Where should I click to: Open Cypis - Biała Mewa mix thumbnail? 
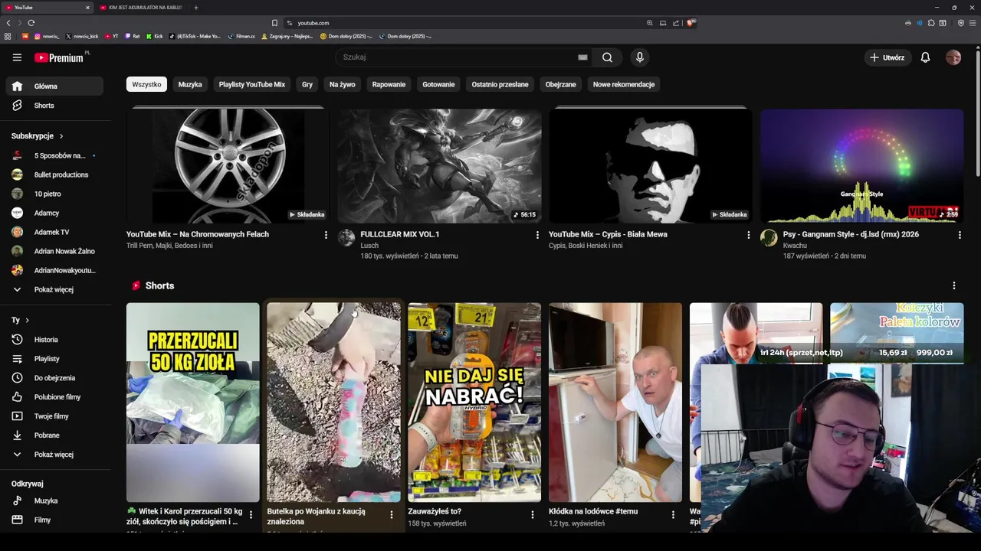650,166
